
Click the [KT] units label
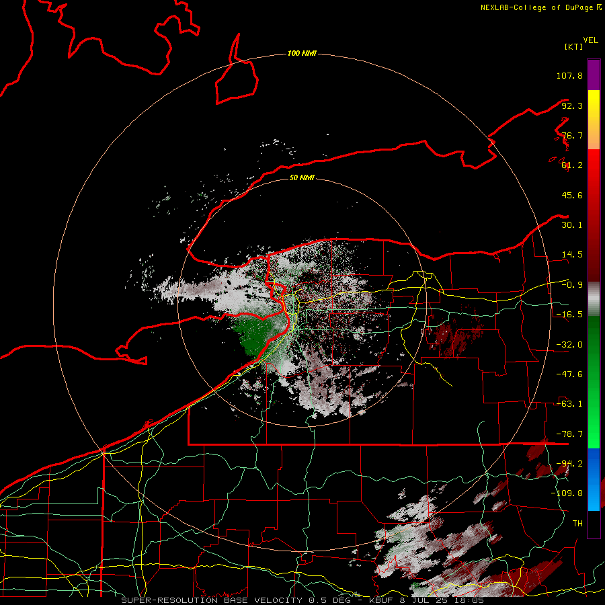[x=573, y=46]
